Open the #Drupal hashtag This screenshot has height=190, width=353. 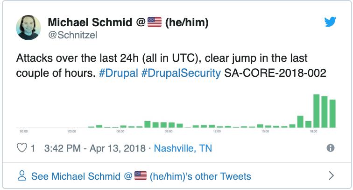pyautogui.click(x=119, y=73)
